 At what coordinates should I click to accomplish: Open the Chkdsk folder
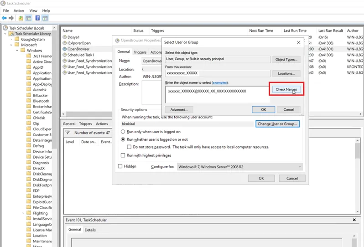39,118
